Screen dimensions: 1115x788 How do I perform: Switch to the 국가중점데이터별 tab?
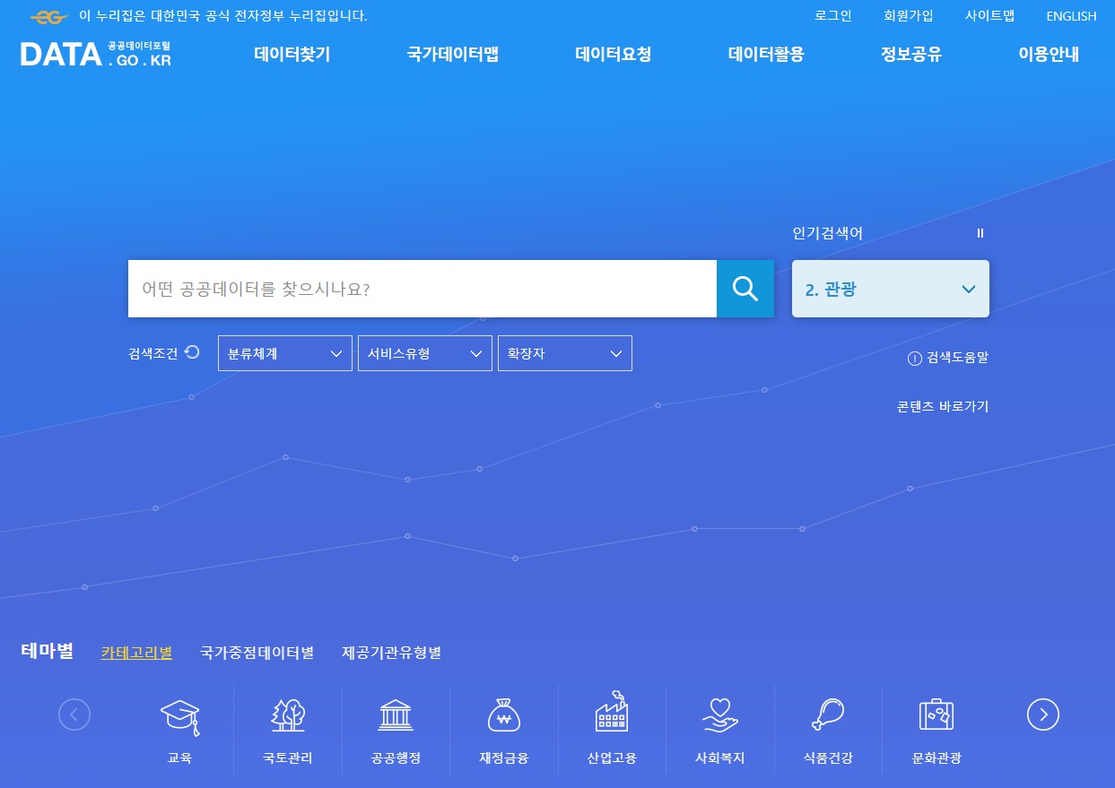(257, 653)
